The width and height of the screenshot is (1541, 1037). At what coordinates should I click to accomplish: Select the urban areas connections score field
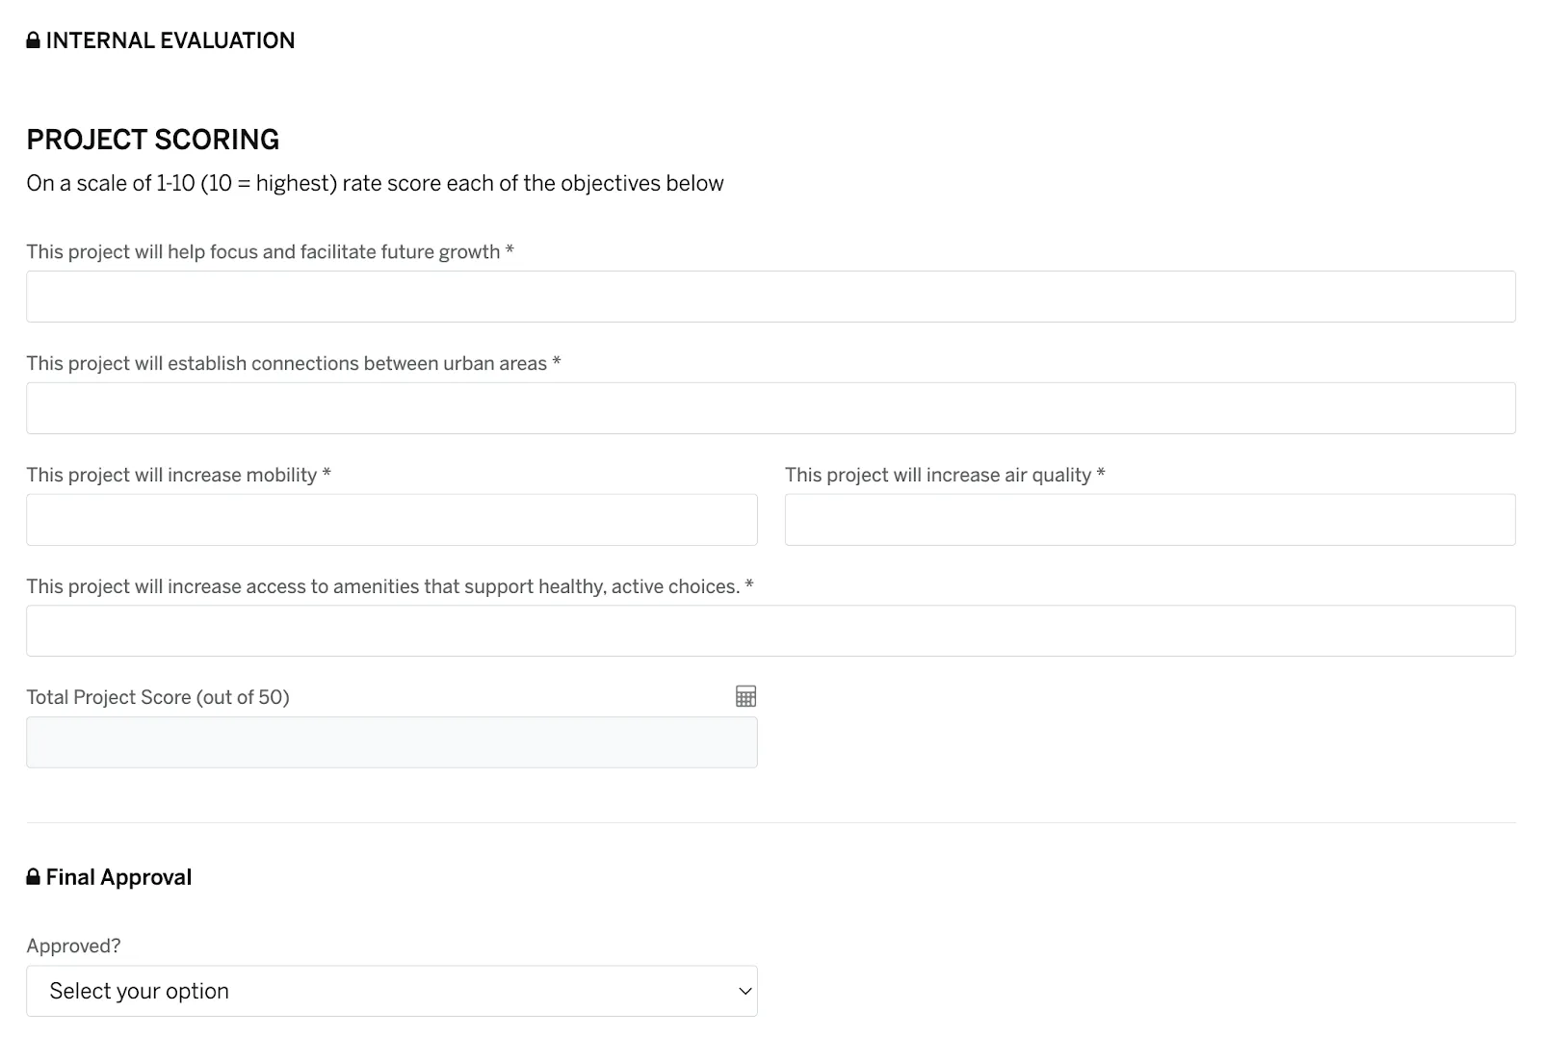(770, 408)
